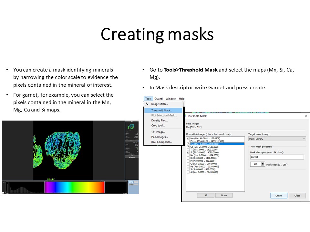Screen dimensions: 310x232
Task: Check the Al map checkbox
Action: [188, 172]
